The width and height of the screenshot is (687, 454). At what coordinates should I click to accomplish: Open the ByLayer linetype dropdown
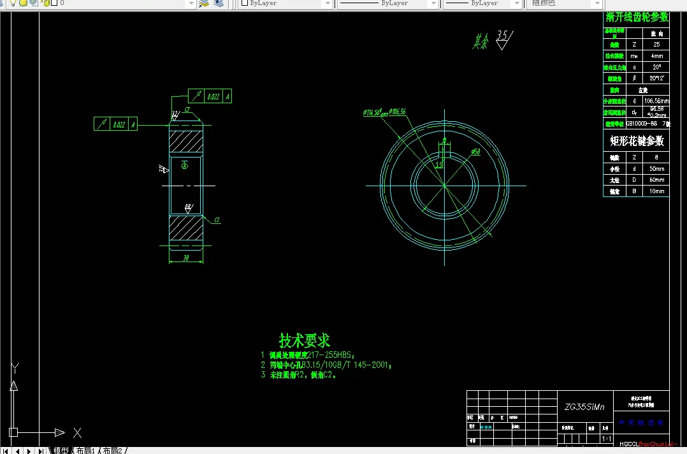pyautogui.click(x=433, y=3)
